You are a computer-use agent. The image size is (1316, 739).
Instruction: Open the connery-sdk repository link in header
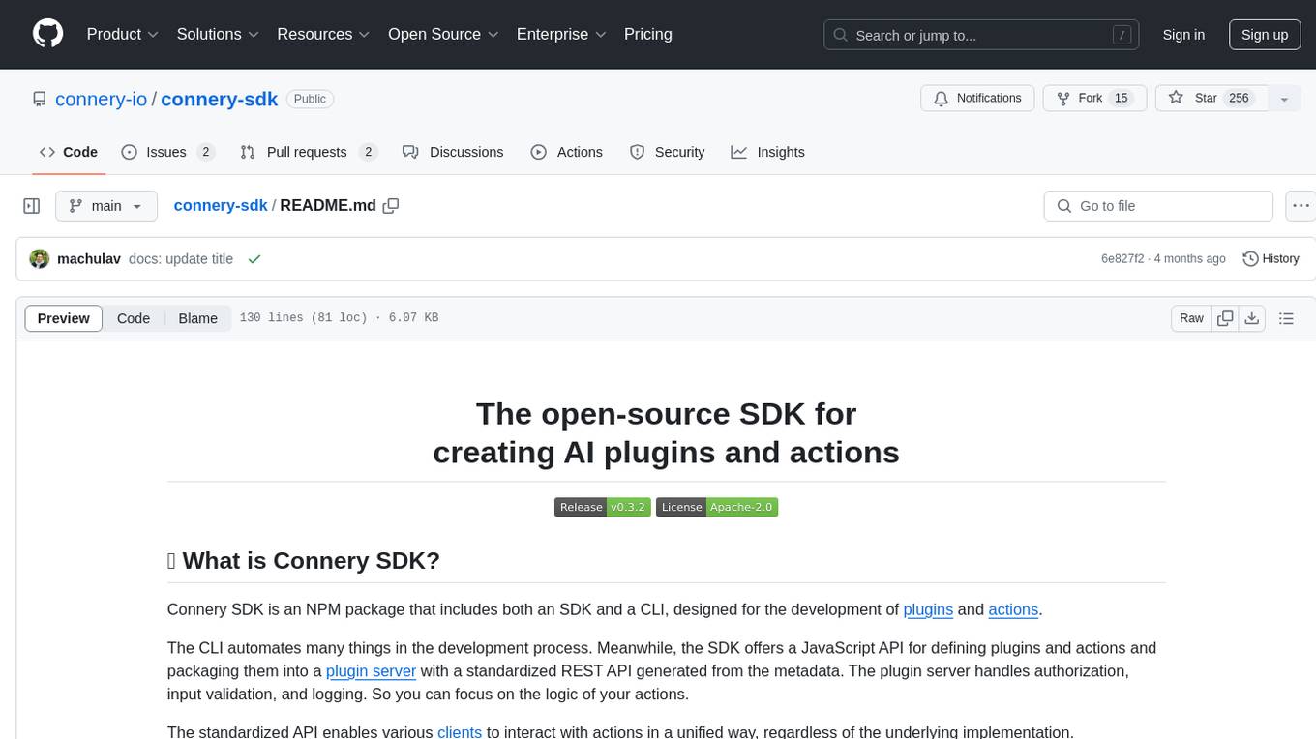click(x=220, y=99)
